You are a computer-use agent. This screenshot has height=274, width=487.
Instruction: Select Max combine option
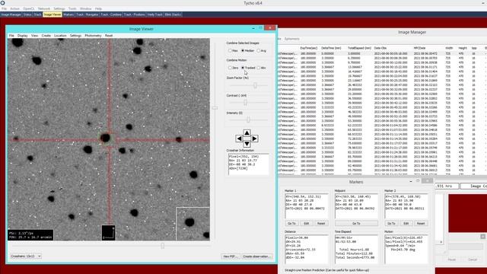pyautogui.click(x=233, y=51)
